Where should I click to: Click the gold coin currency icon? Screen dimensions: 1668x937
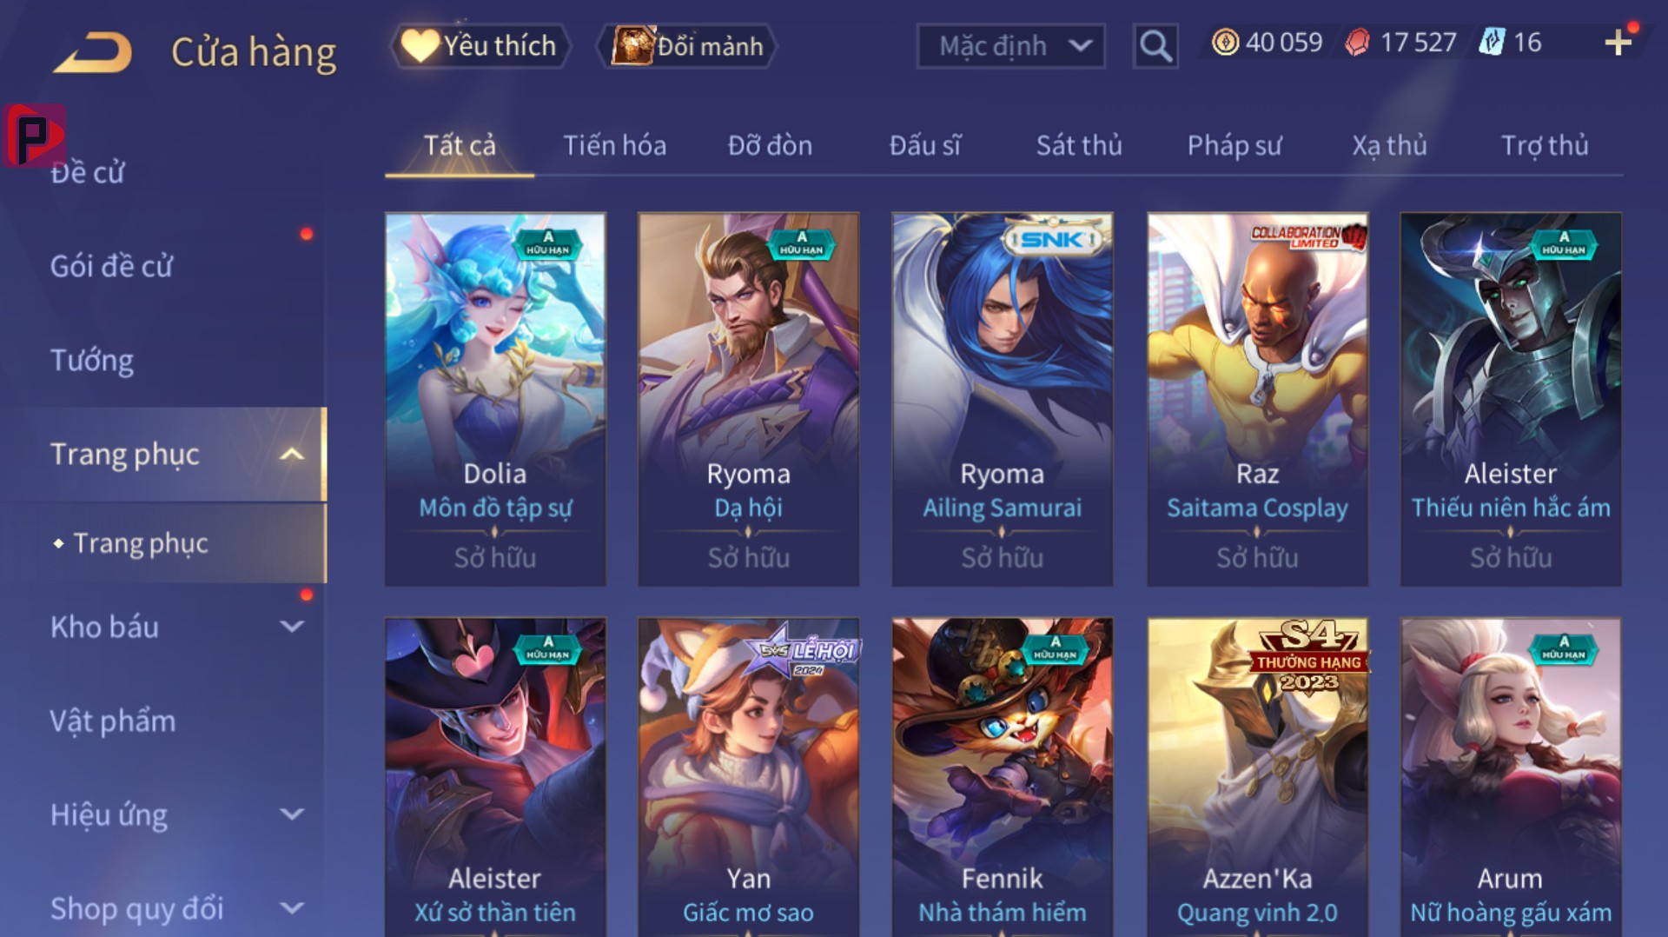(1225, 42)
